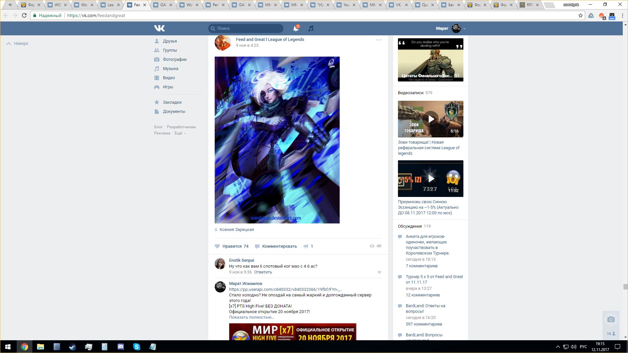Play the Приумножь свою Синюю Эссенцию video
The image size is (628, 353).
[x=431, y=179]
